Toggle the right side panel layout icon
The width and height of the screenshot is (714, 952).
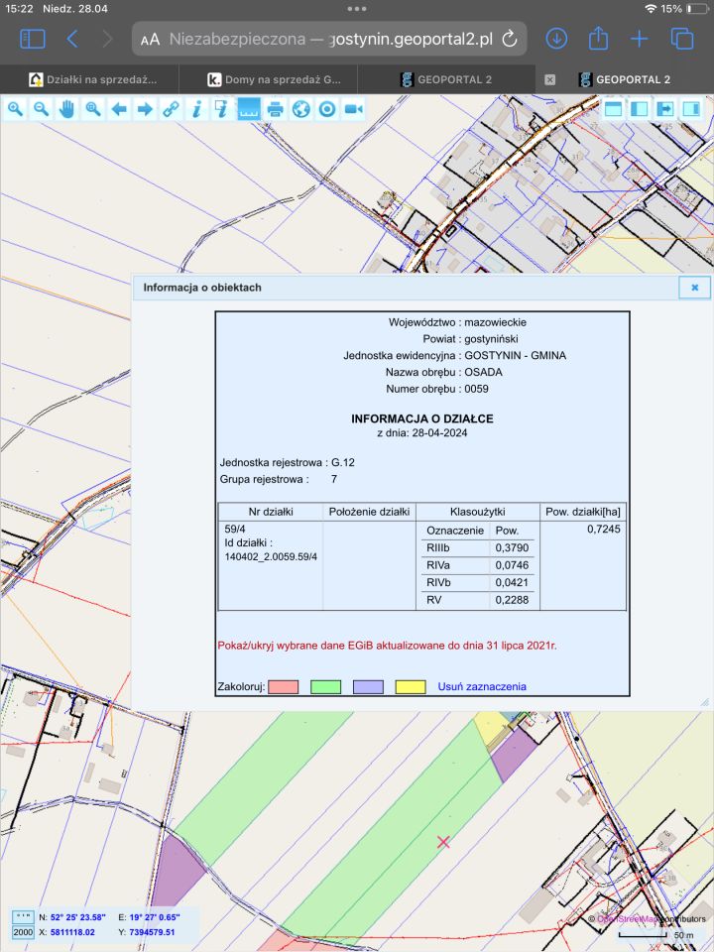click(691, 108)
